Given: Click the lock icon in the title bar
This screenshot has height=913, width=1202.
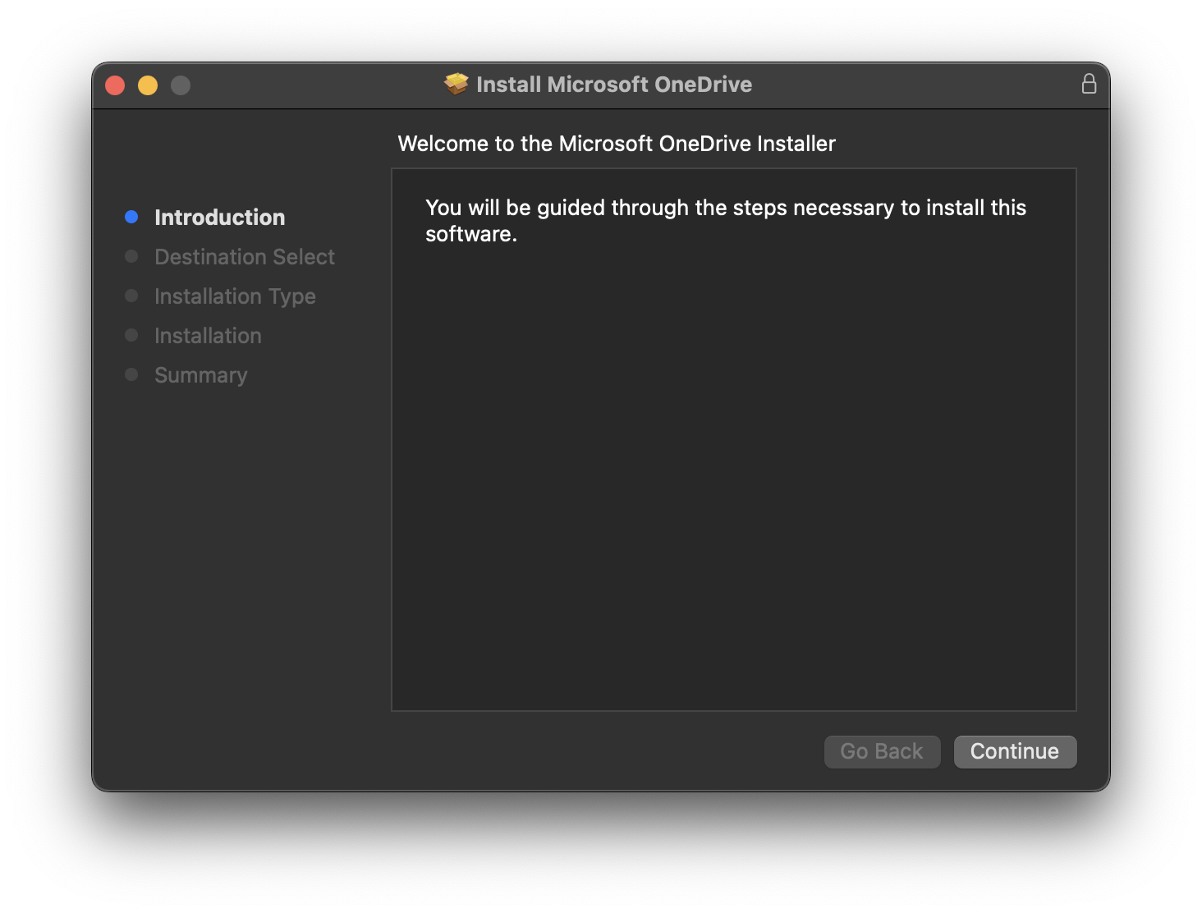Looking at the screenshot, I should [1090, 83].
